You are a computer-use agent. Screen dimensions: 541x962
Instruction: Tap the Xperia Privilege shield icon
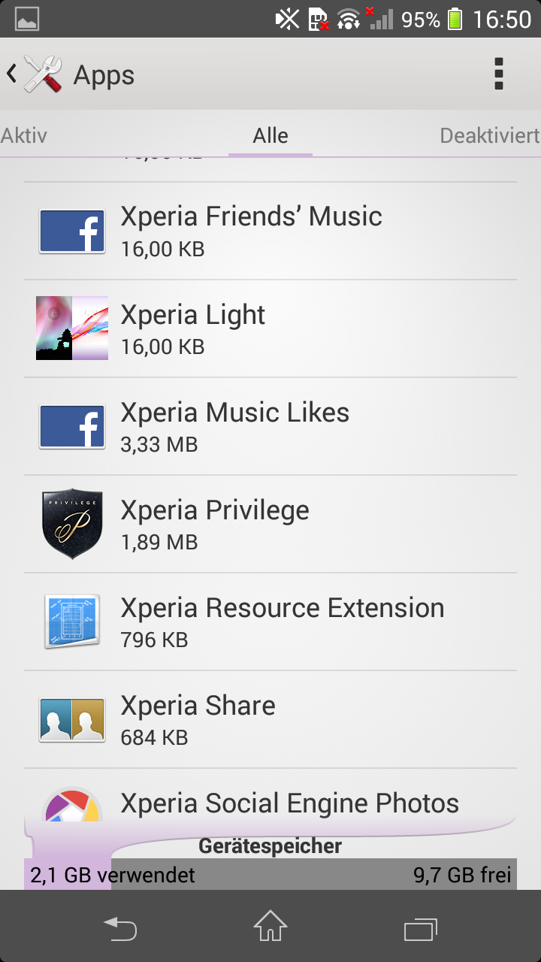tap(72, 525)
